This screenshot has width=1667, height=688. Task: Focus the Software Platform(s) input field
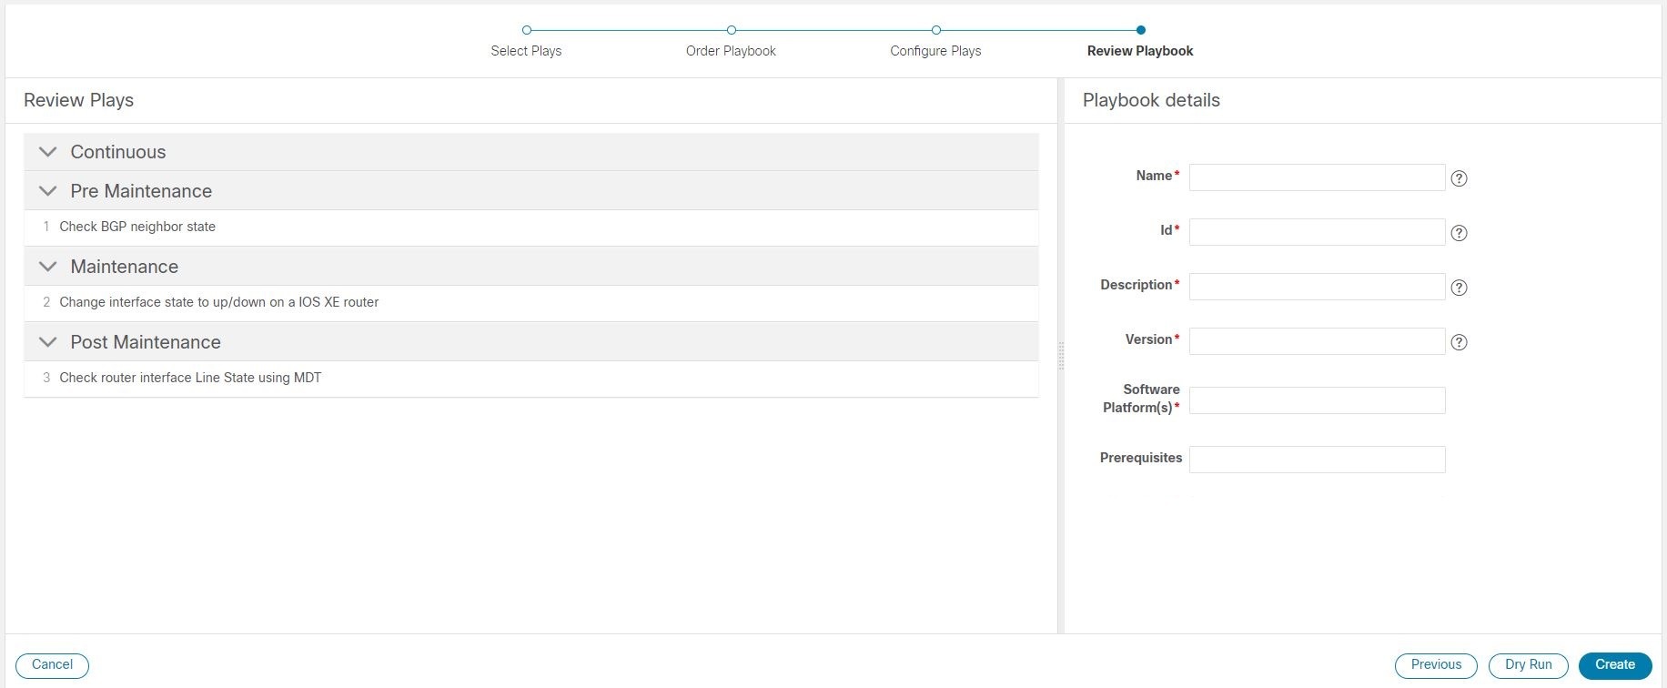(x=1317, y=400)
